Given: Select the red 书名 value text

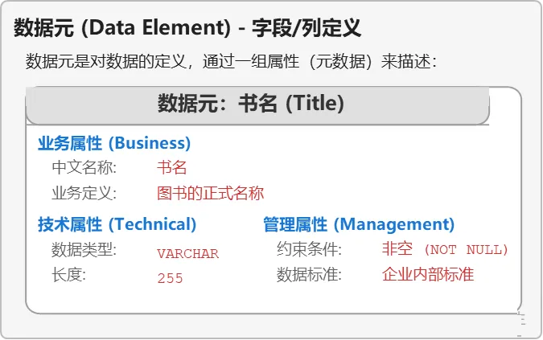Looking at the screenshot, I should [x=171, y=168].
